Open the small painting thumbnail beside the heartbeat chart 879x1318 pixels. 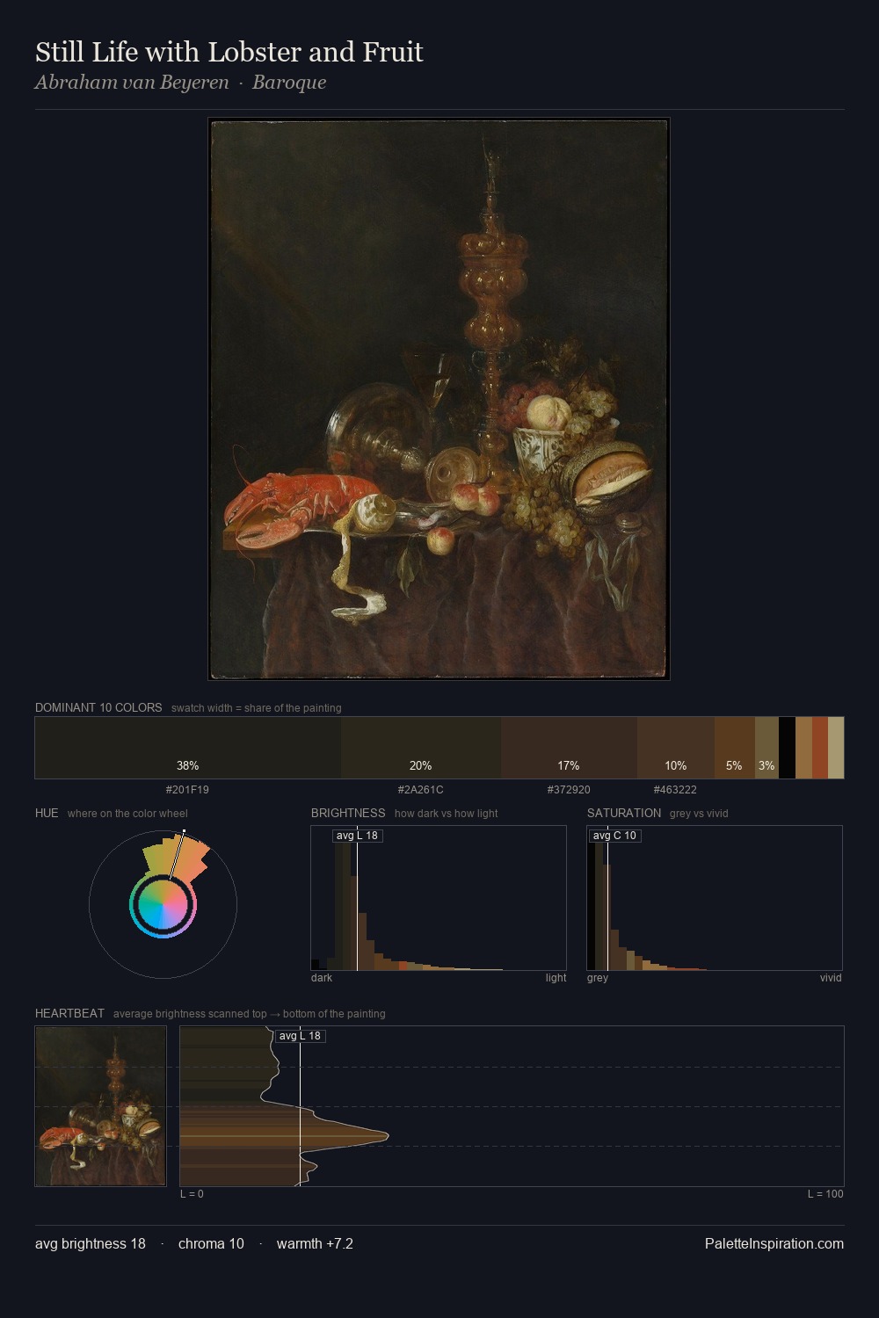coord(100,1106)
